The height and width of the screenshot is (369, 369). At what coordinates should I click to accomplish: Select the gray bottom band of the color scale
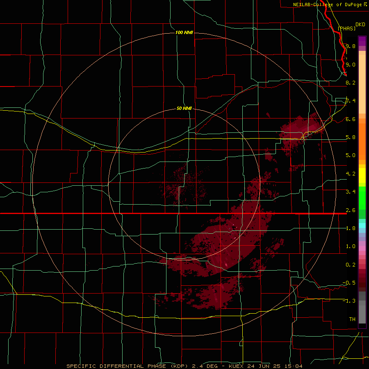[x=362, y=313]
